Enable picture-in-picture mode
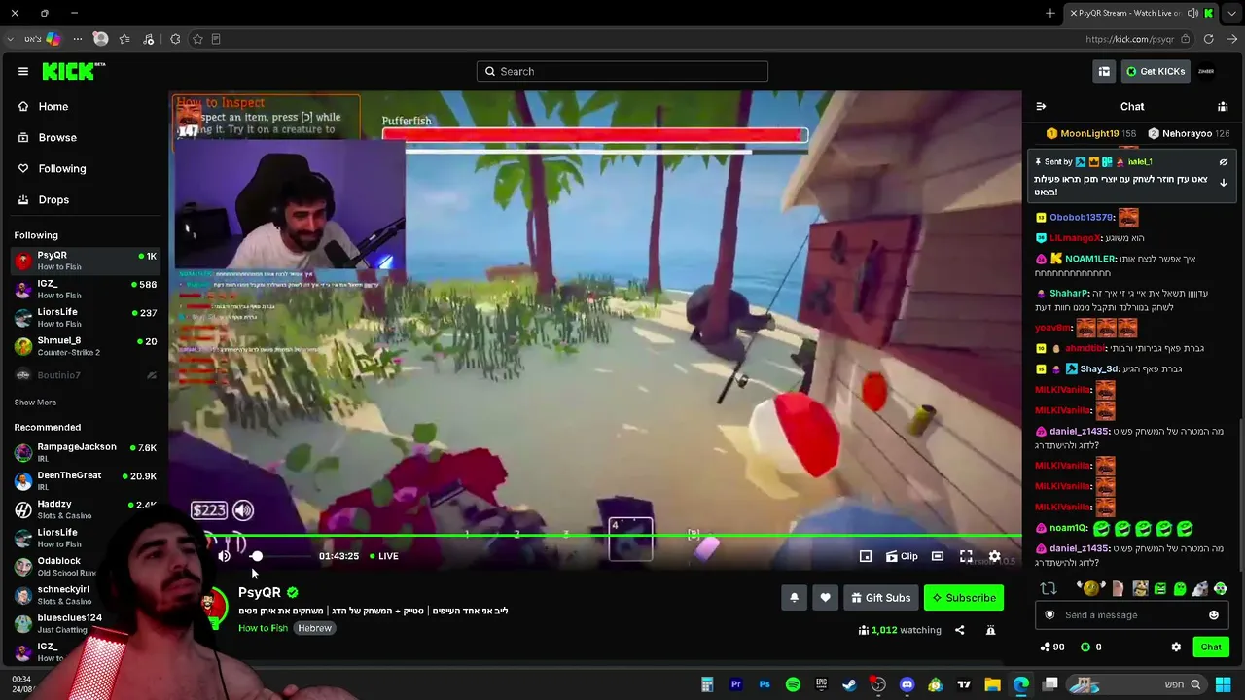Screen dimensions: 1245x700 [x=866, y=556]
